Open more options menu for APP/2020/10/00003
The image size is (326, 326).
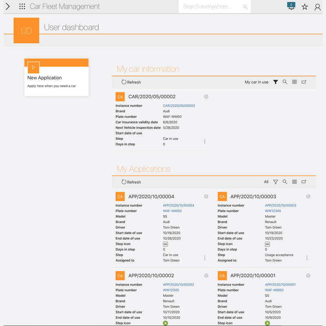pos(307,258)
